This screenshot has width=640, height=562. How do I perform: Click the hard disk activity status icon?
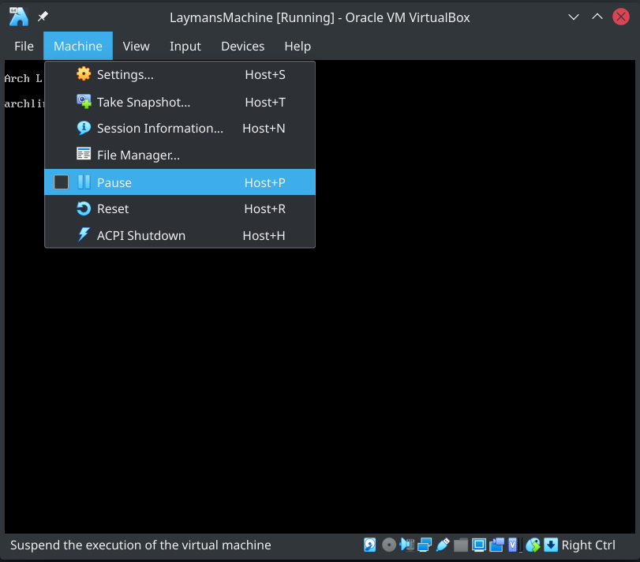point(370,545)
